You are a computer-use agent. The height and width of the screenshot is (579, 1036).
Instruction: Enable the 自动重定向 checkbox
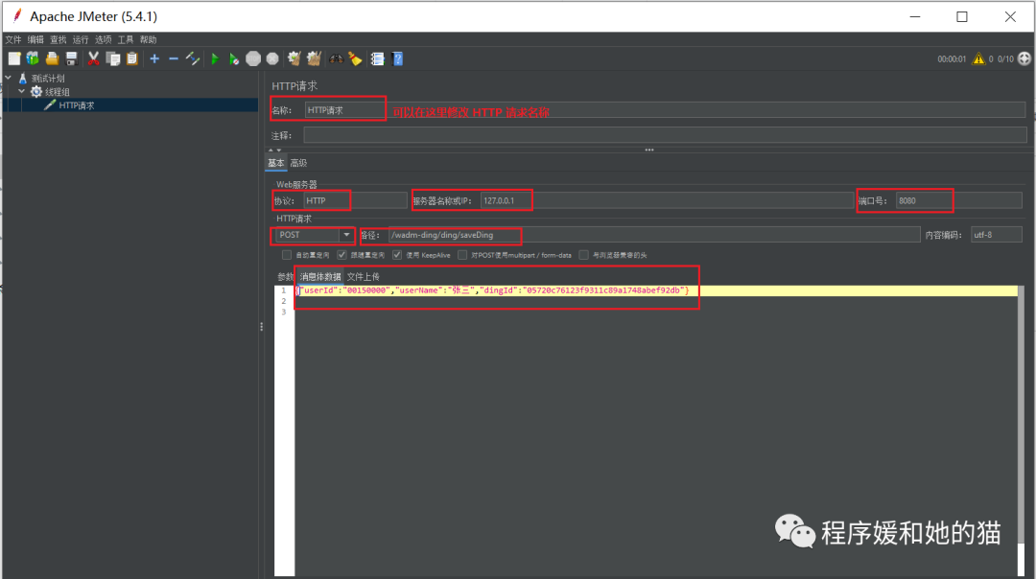pos(286,255)
